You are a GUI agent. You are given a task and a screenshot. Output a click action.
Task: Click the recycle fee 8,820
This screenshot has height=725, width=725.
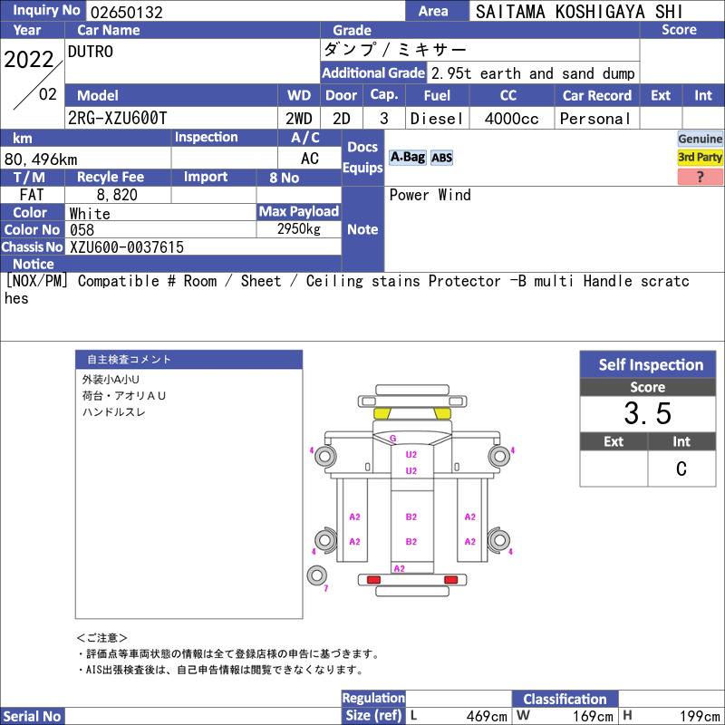[x=117, y=195]
